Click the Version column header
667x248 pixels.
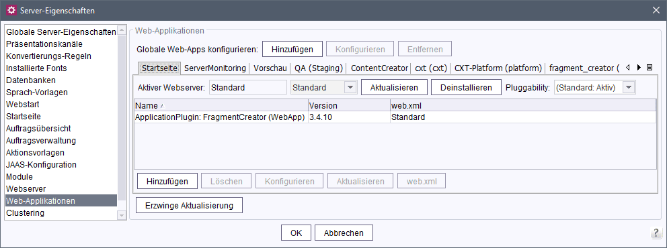click(x=349, y=105)
